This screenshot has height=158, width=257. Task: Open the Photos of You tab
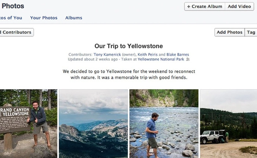click(x=11, y=18)
